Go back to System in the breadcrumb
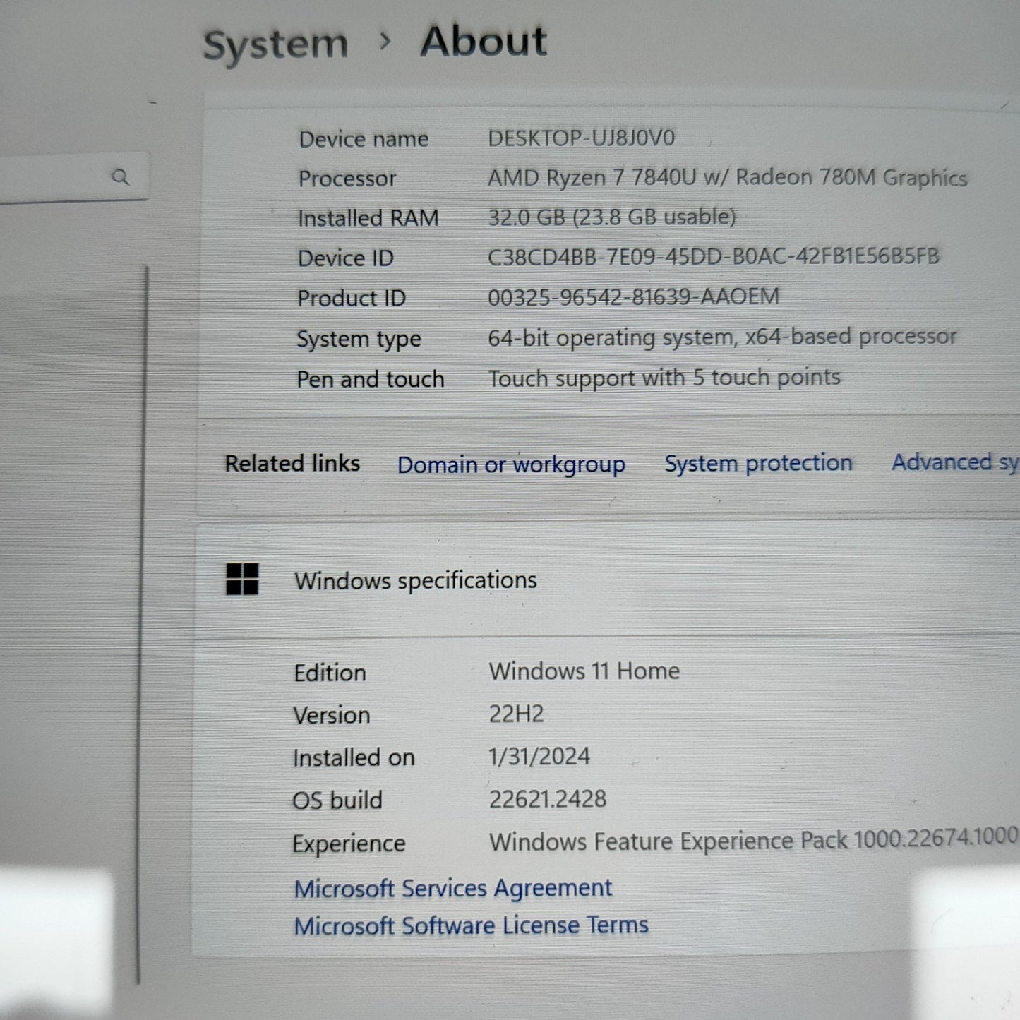 [x=276, y=44]
